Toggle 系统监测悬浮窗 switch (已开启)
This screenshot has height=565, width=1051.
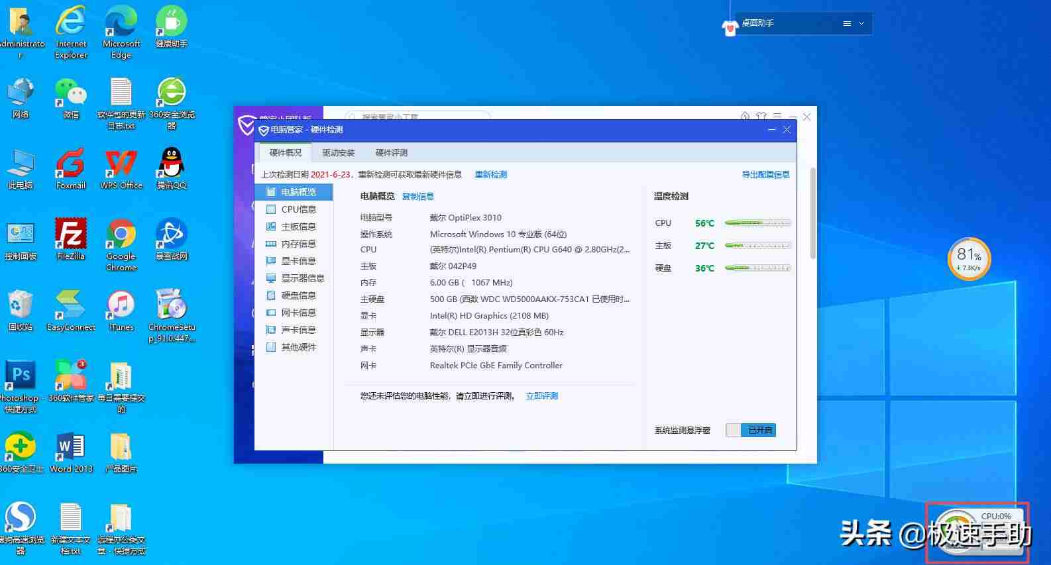(751, 431)
